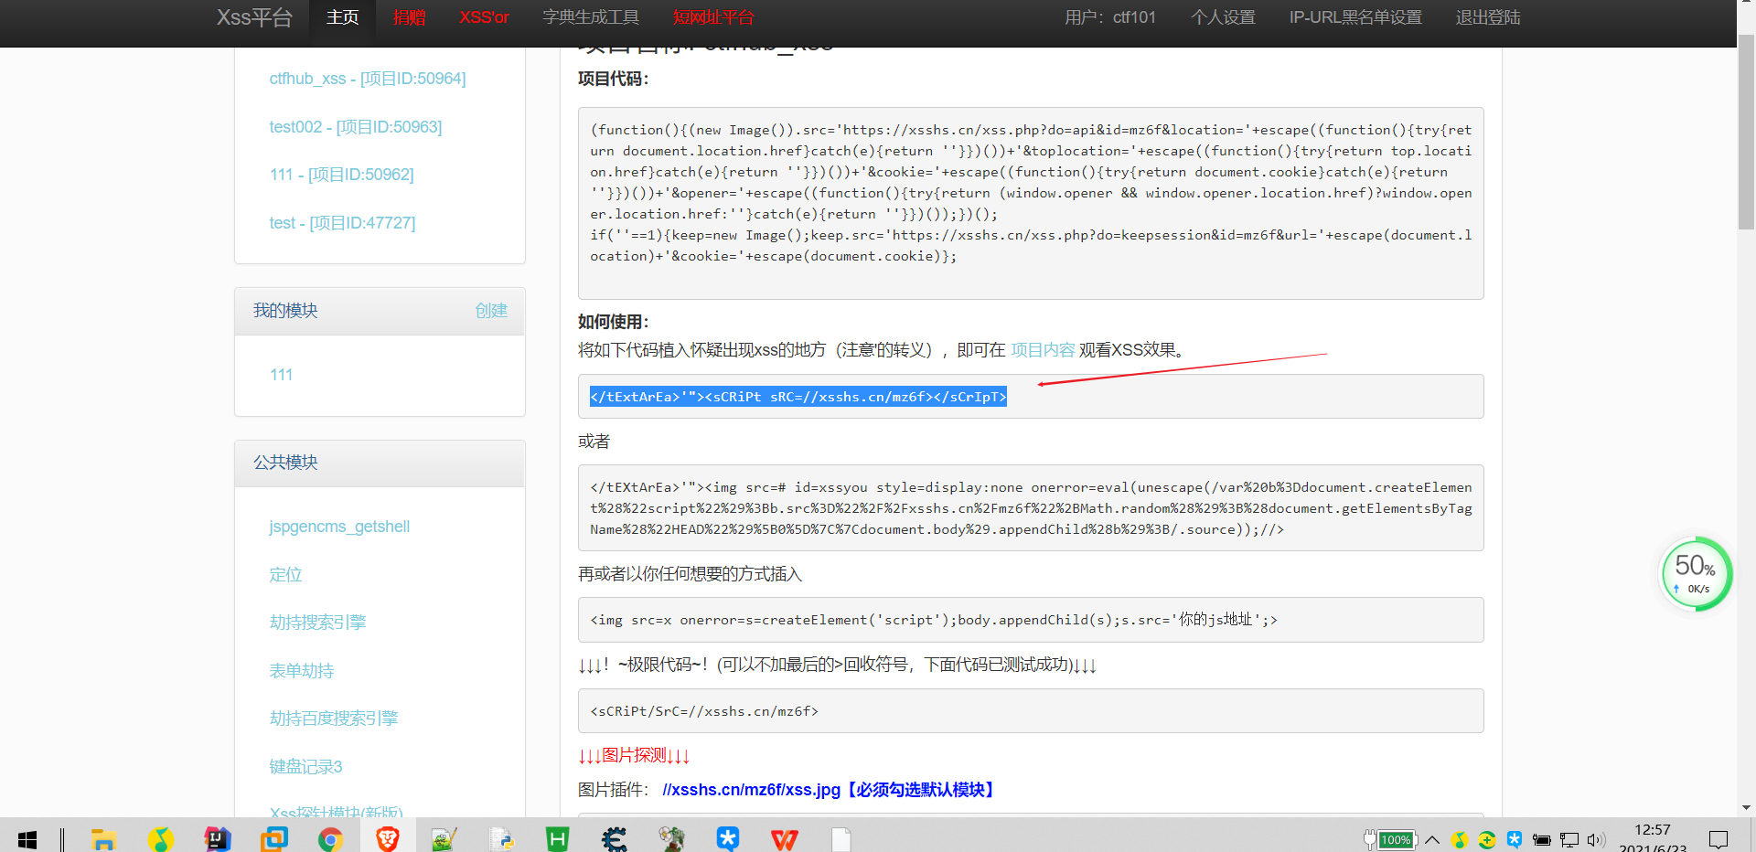
Task: Open IntelliJ IDEA taskbar icon
Action: [218, 838]
